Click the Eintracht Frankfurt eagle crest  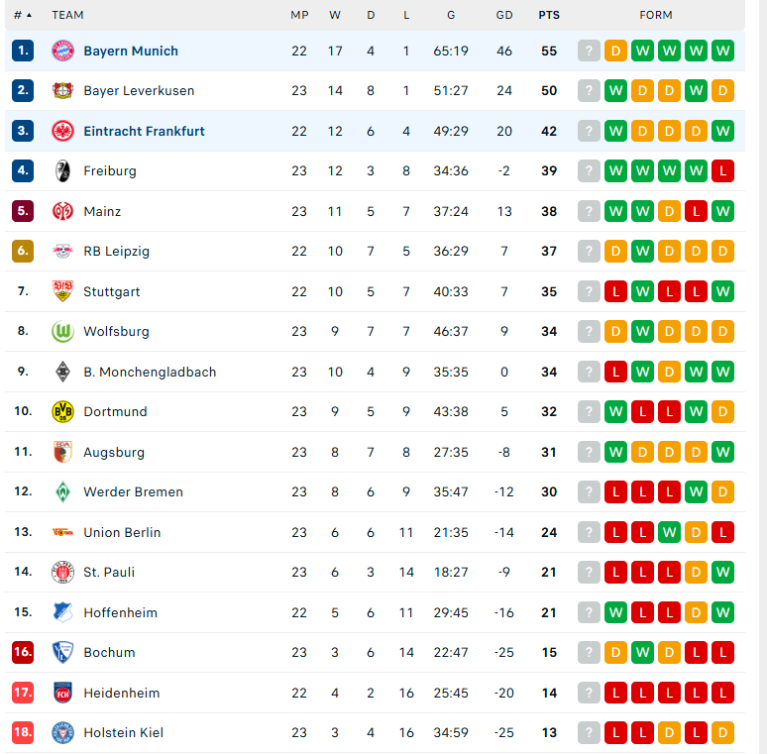click(x=62, y=131)
